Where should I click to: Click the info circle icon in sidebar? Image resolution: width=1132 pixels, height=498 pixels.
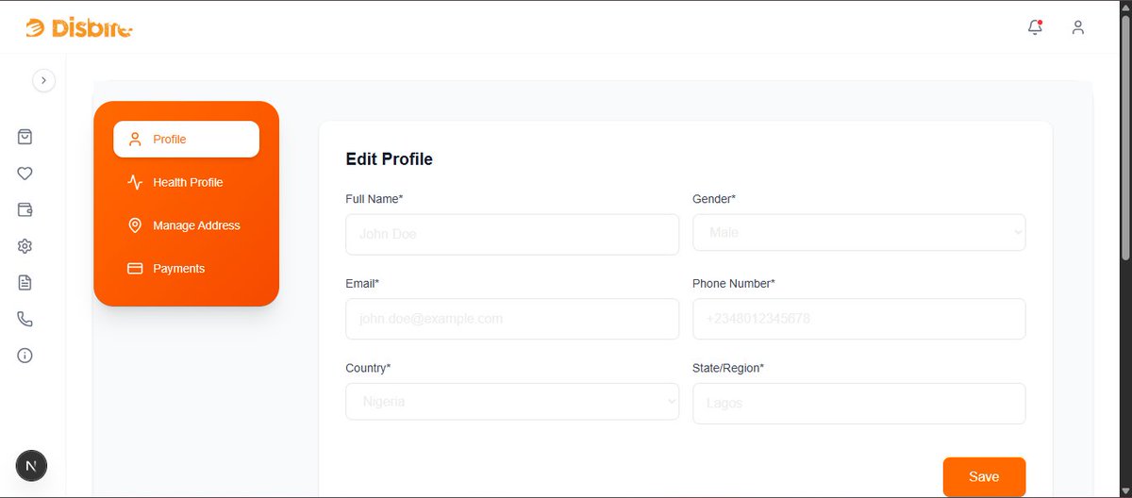[25, 356]
